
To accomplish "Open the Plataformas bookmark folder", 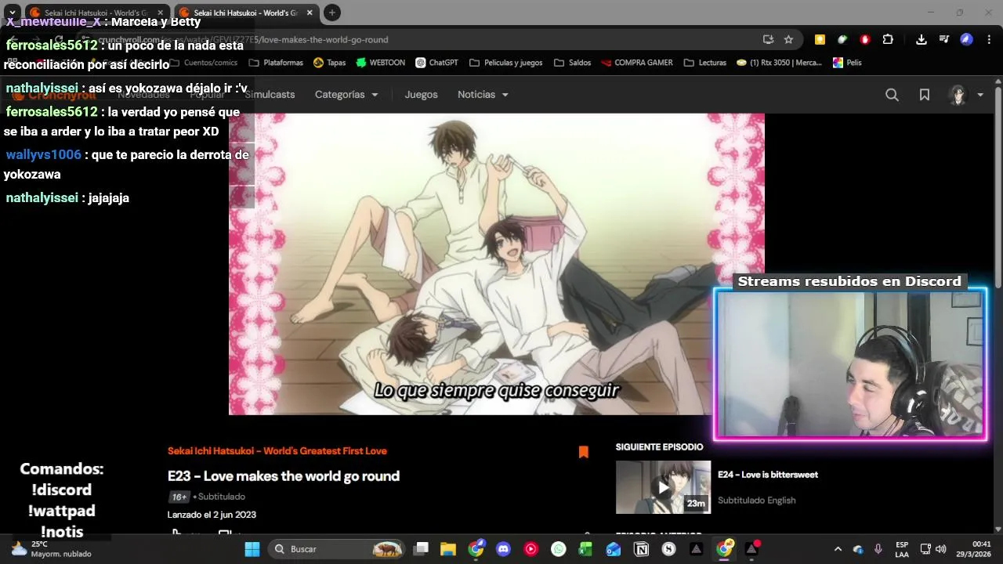I will tap(276, 63).
